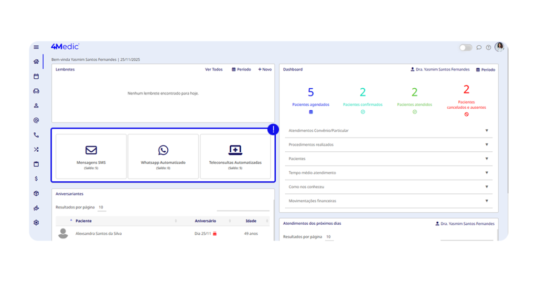Open the dollar sign financial icon
This screenshot has width=537, height=282.
tap(36, 179)
